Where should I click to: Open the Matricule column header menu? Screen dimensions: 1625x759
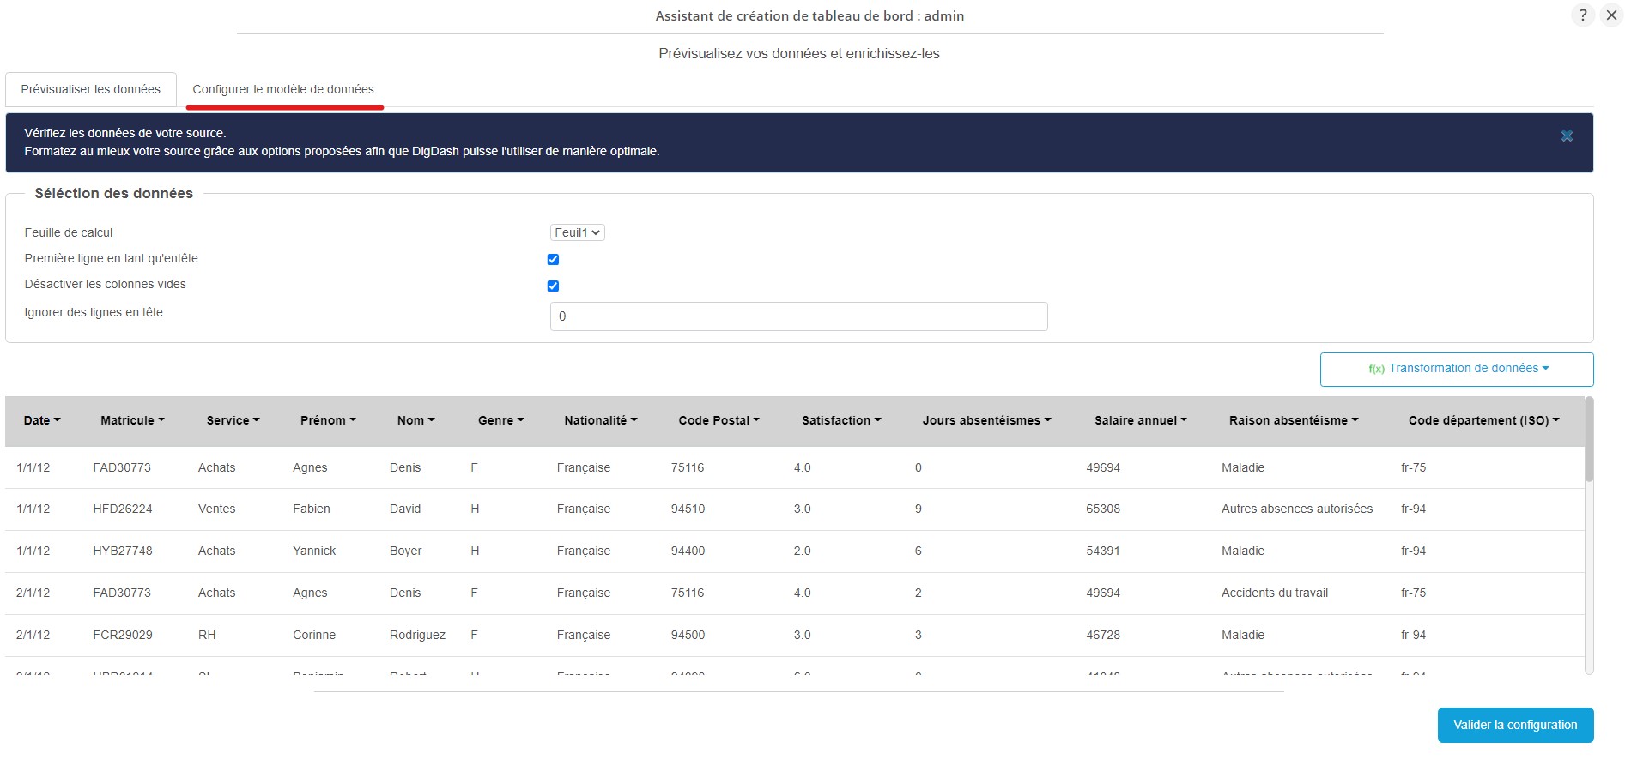click(x=132, y=420)
